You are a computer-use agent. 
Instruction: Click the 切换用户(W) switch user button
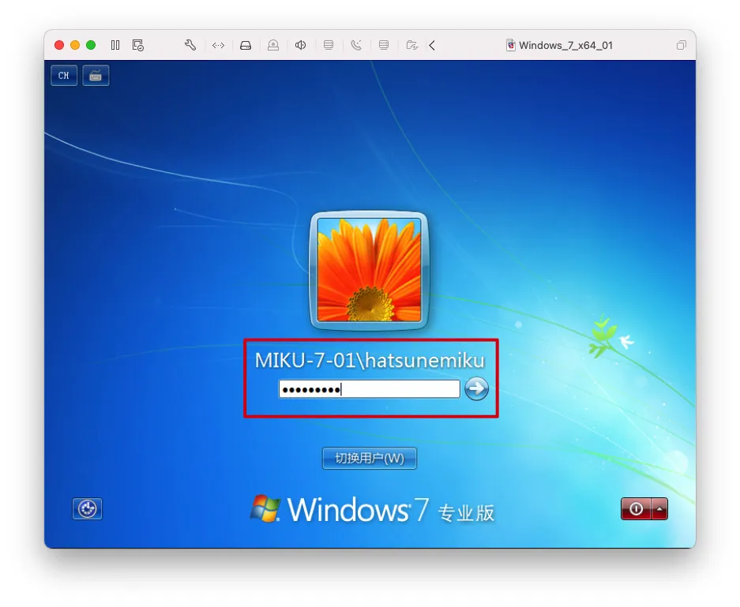click(x=370, y=459)
